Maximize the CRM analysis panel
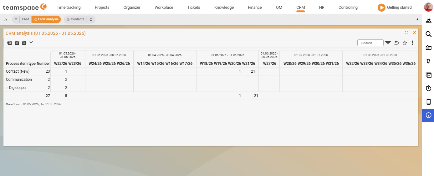The height and width of the screenshot is (176, 434). coord(406,33)
